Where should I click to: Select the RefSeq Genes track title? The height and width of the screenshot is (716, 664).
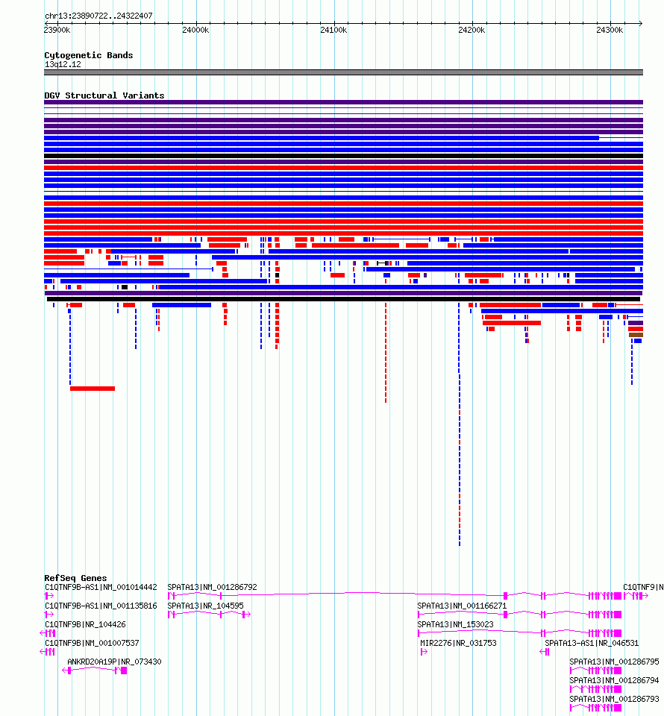(x=75, y=578)
